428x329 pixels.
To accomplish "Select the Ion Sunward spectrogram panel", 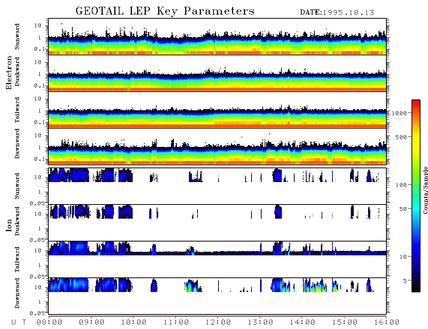I will (217, 186).
